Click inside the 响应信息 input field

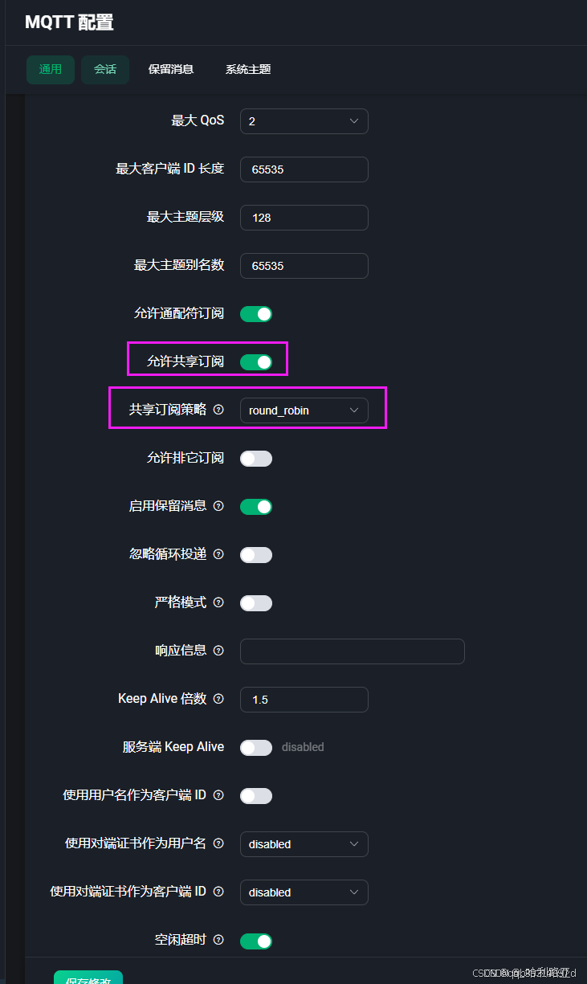[352, 651]
